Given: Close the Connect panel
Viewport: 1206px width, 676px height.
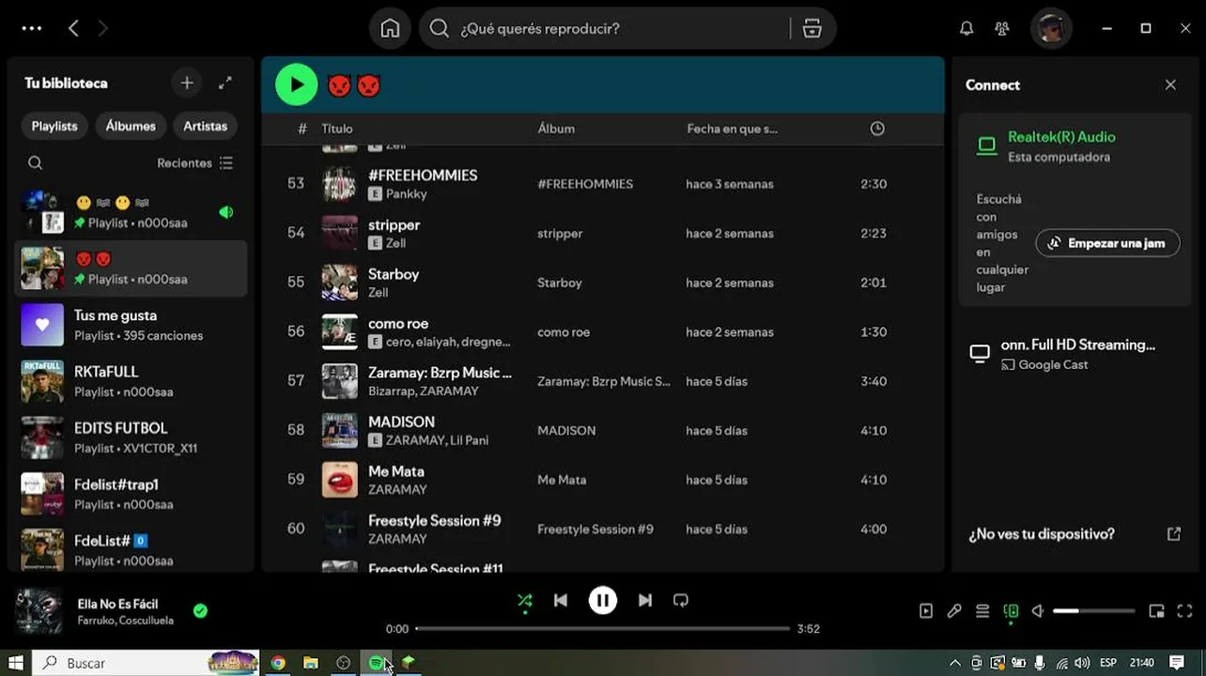Looking at the screenshot, I should [1170, 84].
